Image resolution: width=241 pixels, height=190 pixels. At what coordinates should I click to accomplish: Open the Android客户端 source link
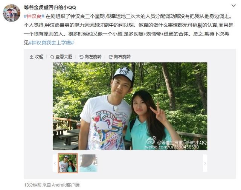66,185
